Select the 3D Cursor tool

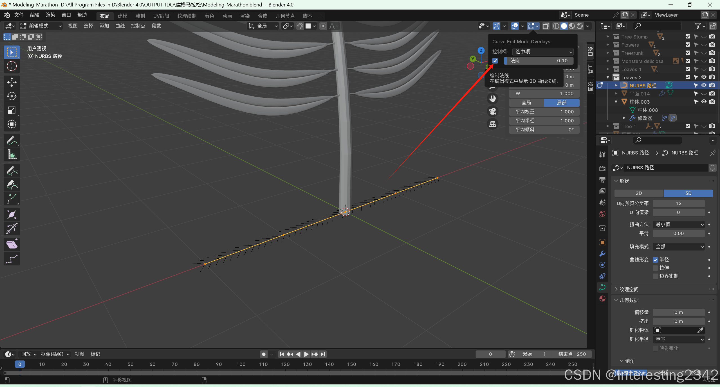coord(12,66)
